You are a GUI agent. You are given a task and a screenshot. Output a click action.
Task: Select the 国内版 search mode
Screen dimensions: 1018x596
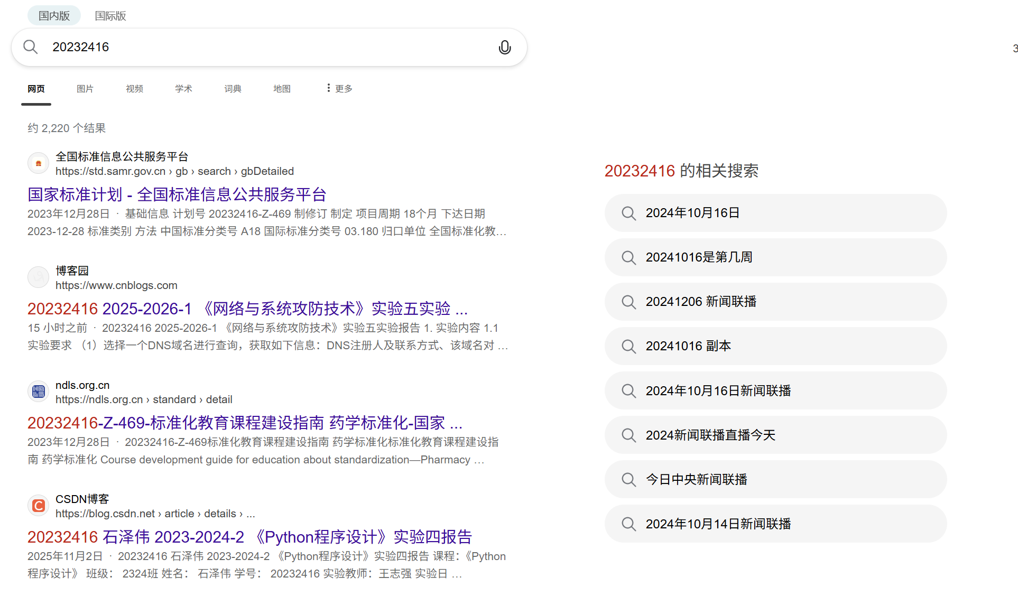(x=54, y=16)
